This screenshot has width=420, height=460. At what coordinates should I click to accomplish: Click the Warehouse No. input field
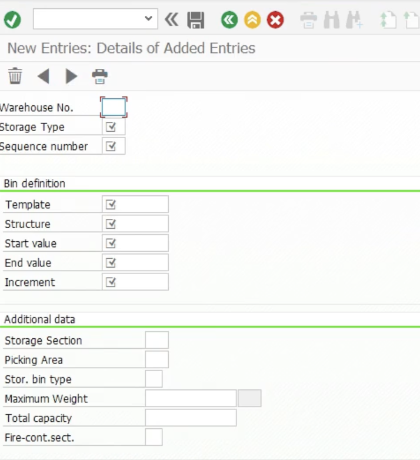pyautogui.click(x=114, y=108)
